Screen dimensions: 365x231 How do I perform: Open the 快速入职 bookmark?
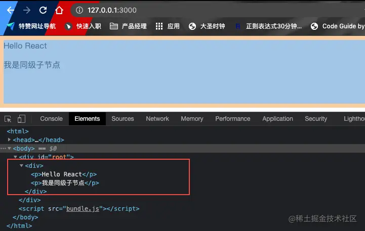[x=83, y=26]
